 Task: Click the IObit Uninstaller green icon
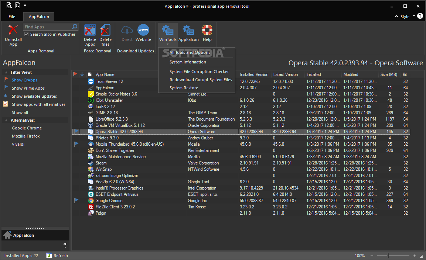pos(91,100)
